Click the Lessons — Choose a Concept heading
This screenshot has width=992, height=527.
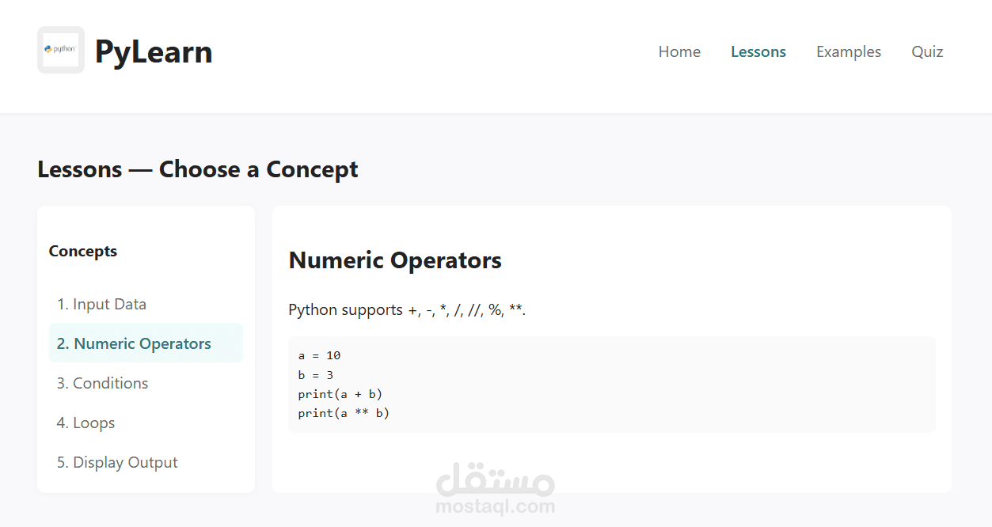pyautogui.click(x=197, y=169)
